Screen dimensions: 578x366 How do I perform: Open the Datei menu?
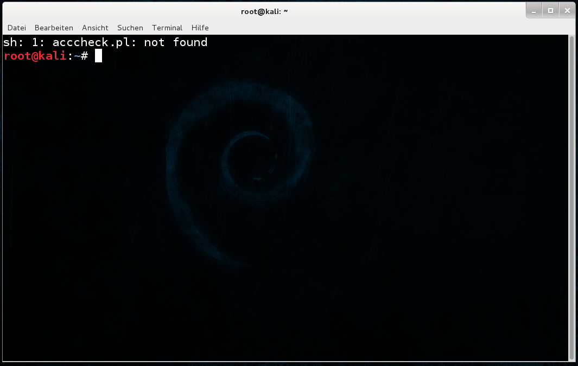coord(17,28)
